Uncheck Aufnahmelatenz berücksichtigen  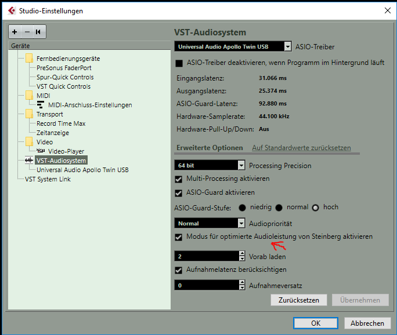coord(179,270)
